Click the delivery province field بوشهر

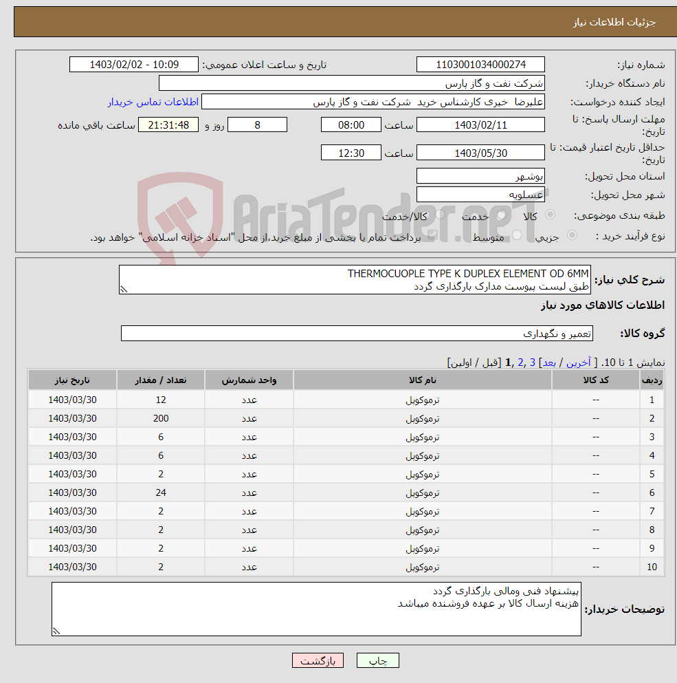(x=480, y=176)
